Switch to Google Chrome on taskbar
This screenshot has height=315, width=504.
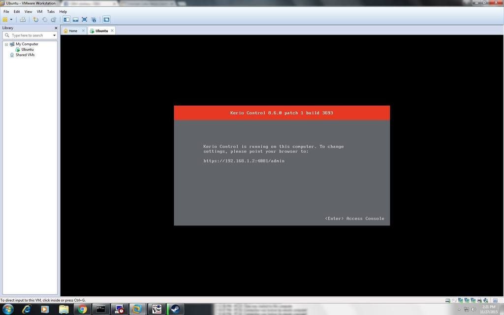tap(82, 309)
